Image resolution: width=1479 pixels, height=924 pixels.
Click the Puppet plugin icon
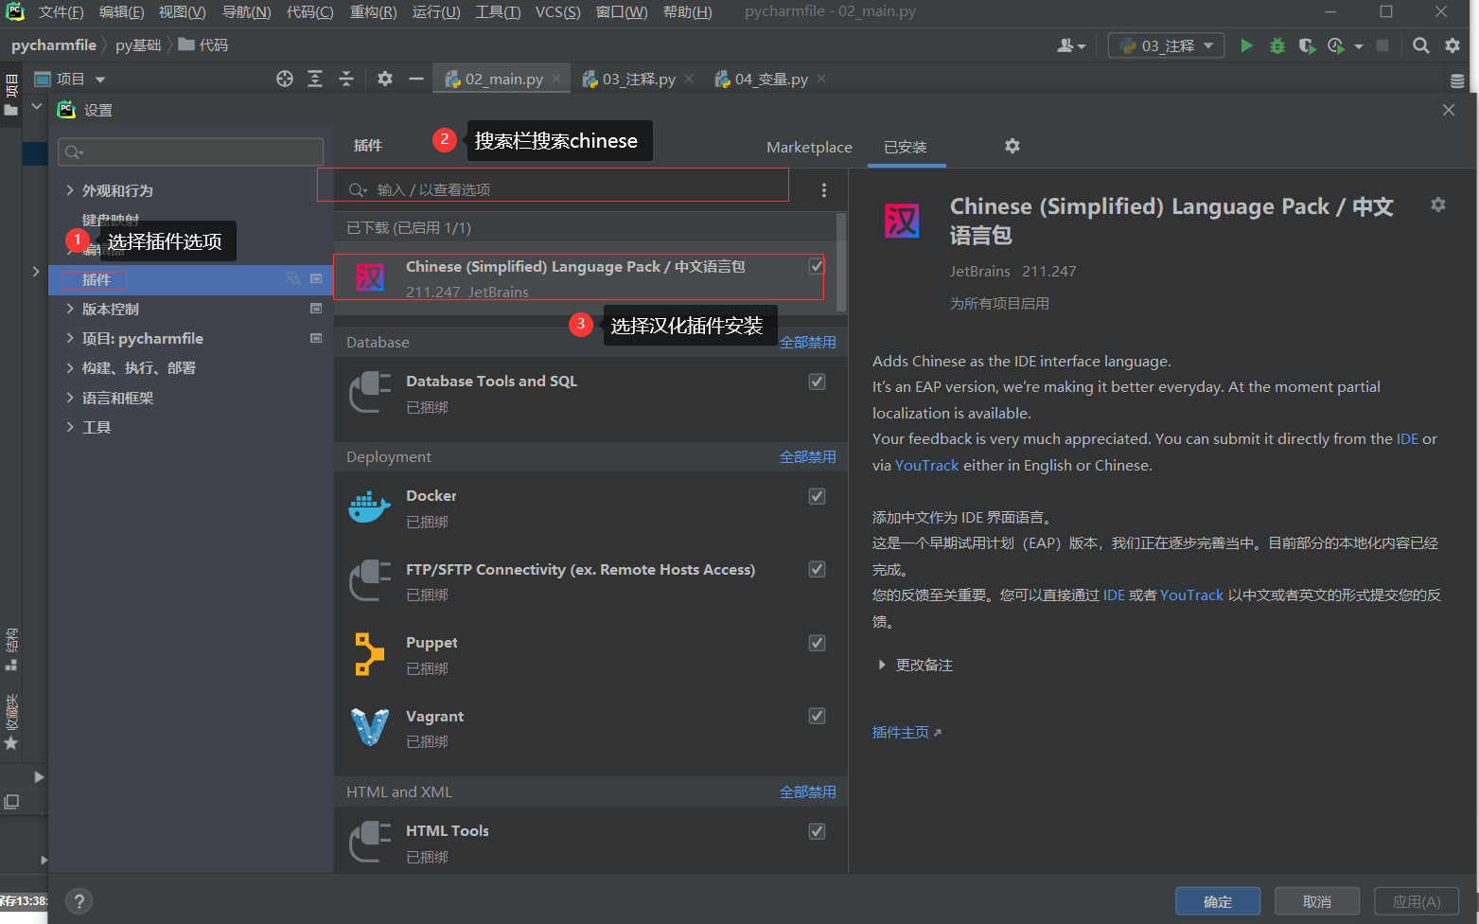click(369, 654)
